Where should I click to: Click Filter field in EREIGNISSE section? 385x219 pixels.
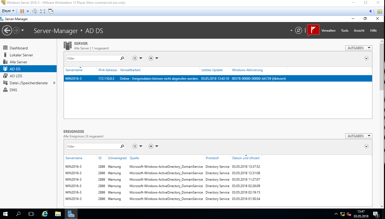(93, 146)
